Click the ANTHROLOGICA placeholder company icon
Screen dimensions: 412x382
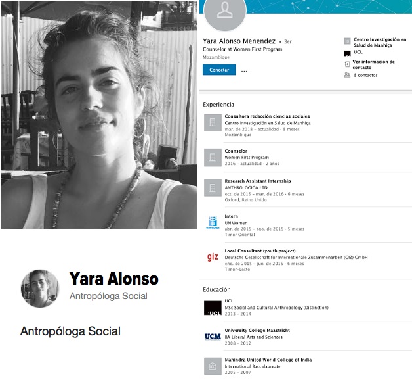[x=213, y=187]
